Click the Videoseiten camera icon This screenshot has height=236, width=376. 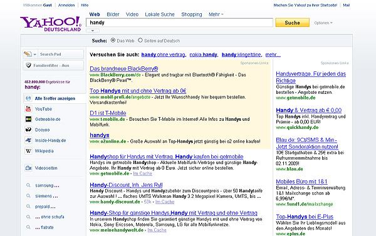point(28,168)
